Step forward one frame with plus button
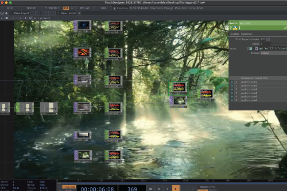 [193, 189]
